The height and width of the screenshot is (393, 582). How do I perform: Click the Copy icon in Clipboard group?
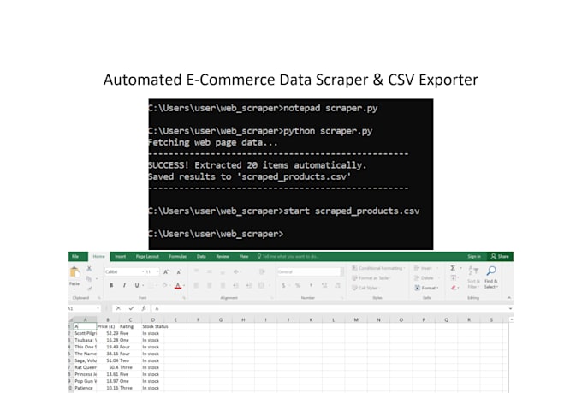click(89, 278)
